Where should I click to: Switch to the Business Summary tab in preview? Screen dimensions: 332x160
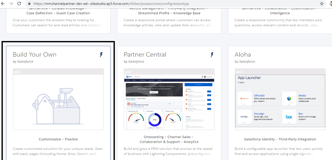click(131, 98)
